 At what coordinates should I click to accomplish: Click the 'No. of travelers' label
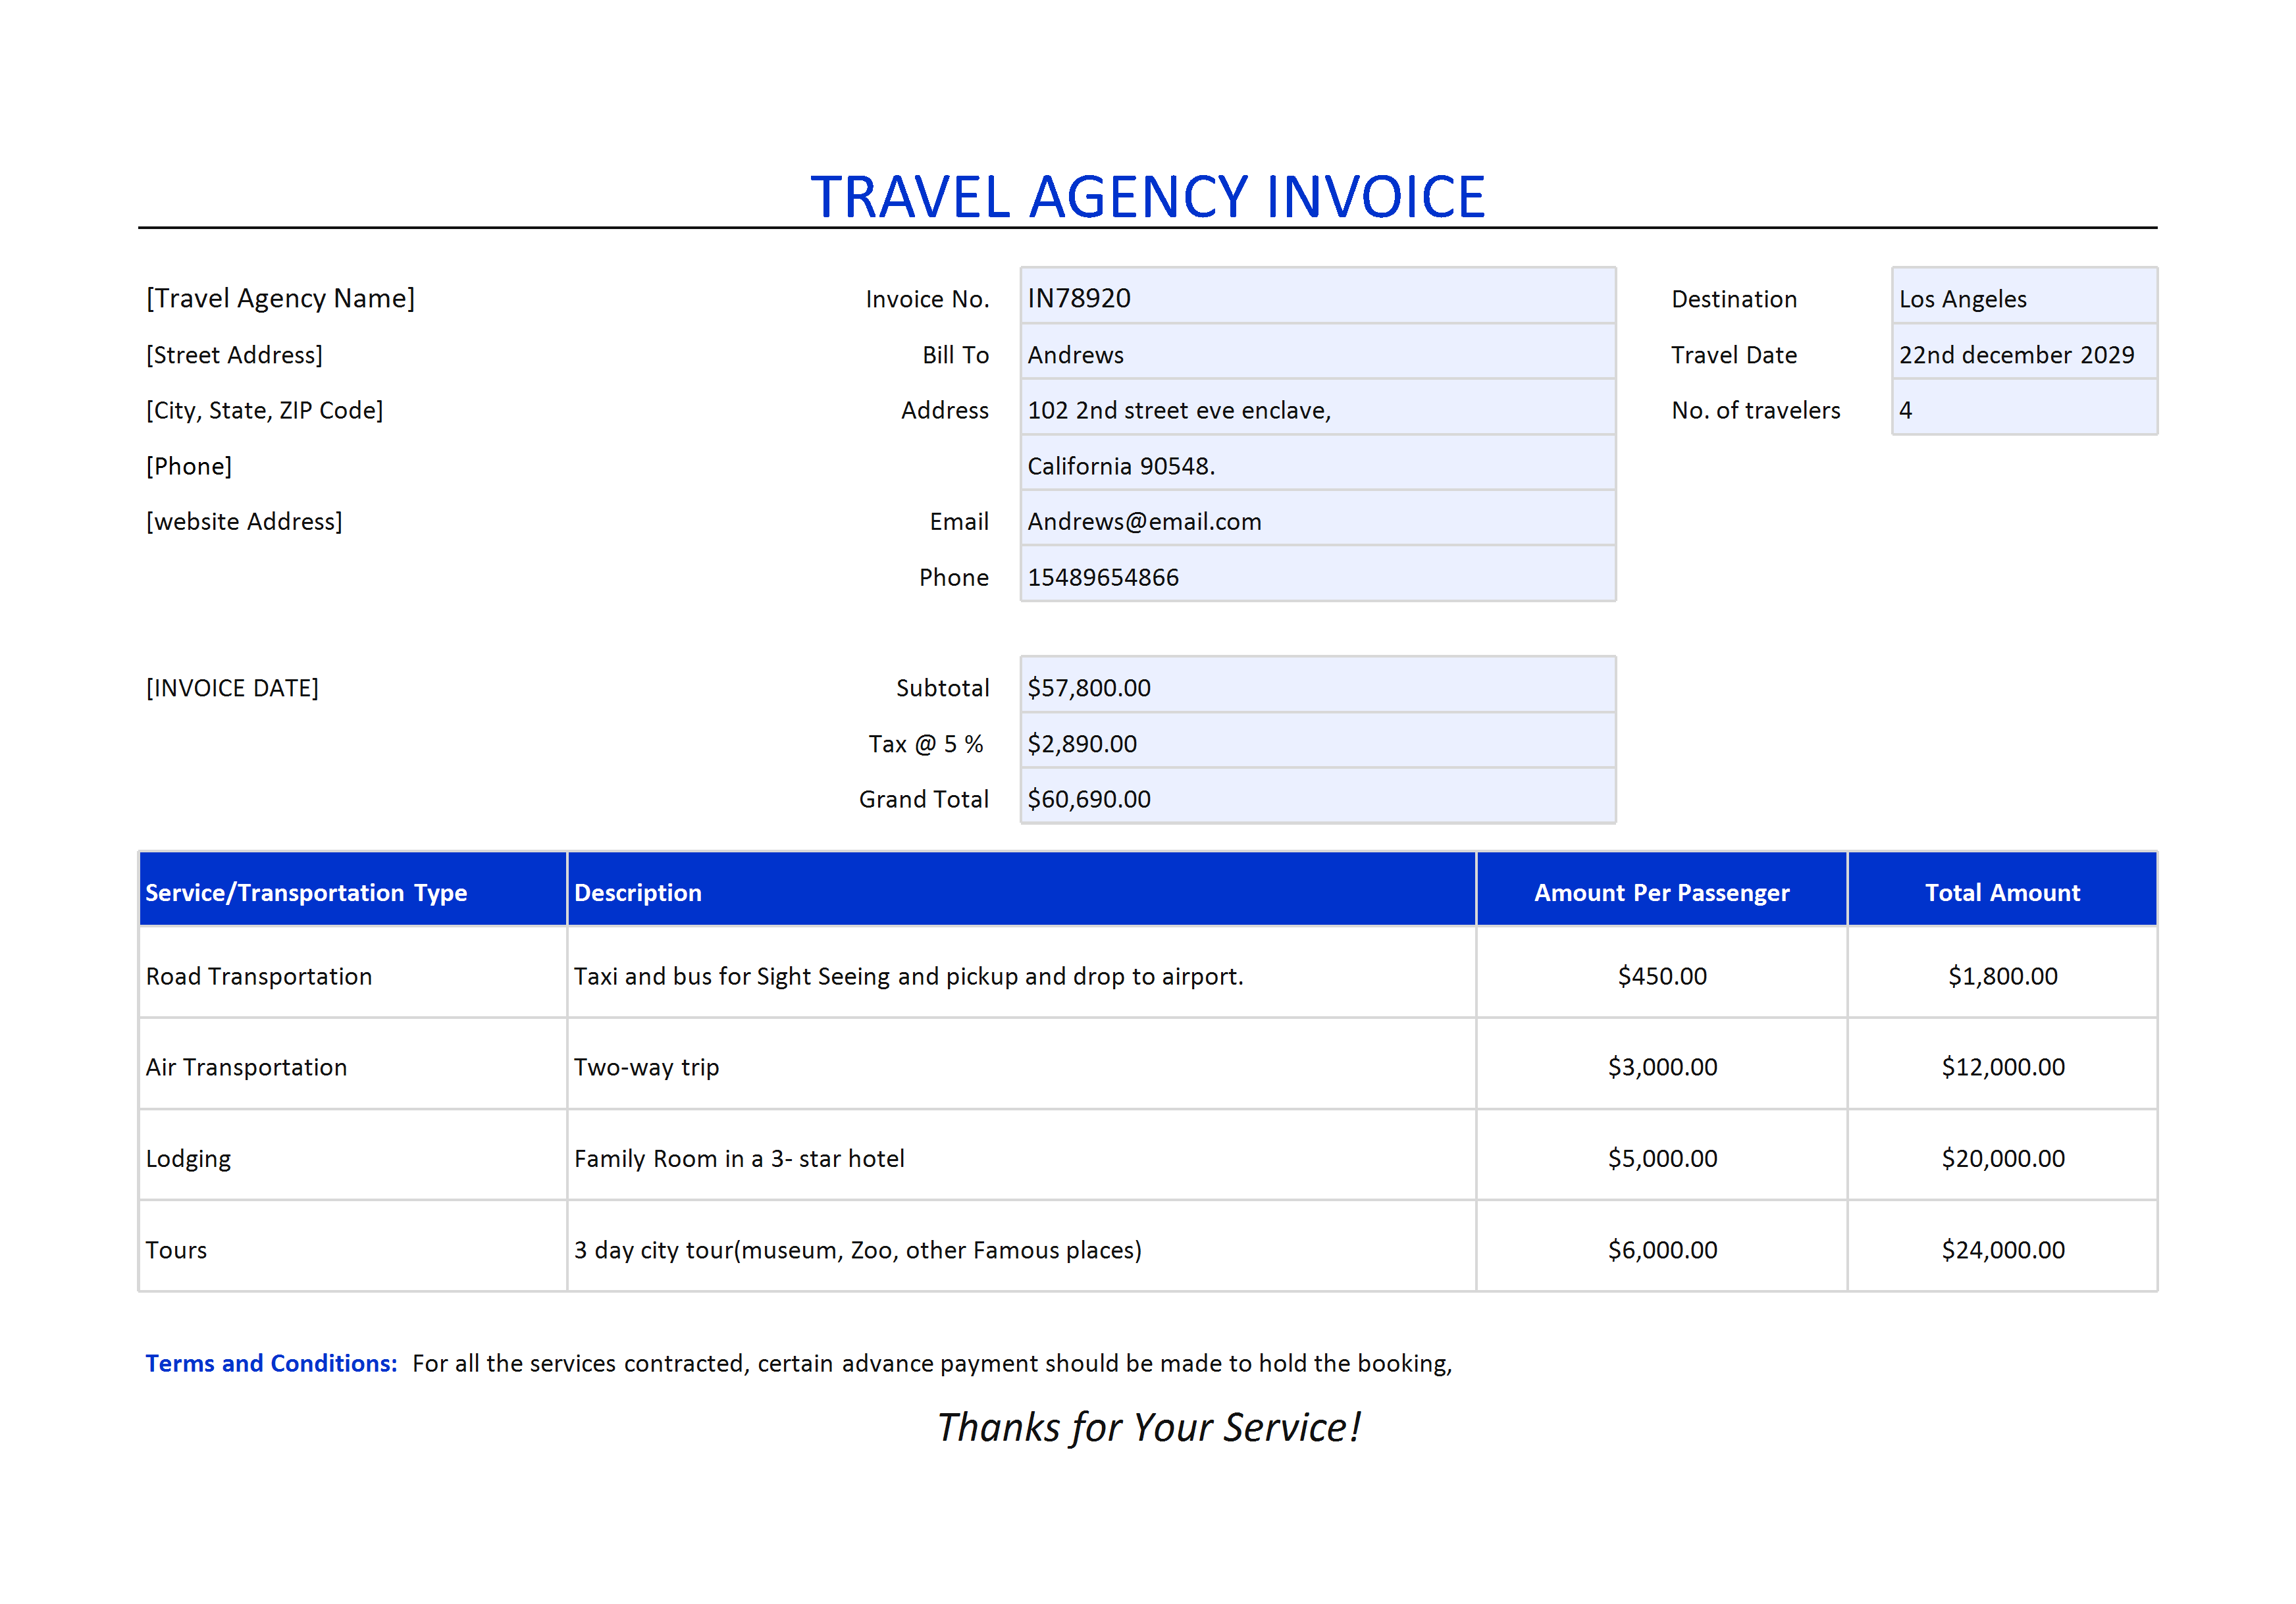(1756, 410)
